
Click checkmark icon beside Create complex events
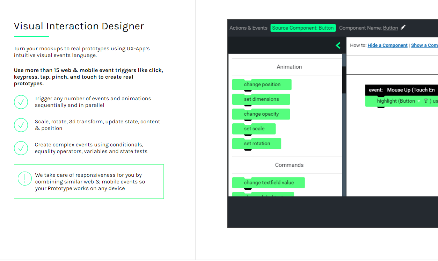coord(21,148)
